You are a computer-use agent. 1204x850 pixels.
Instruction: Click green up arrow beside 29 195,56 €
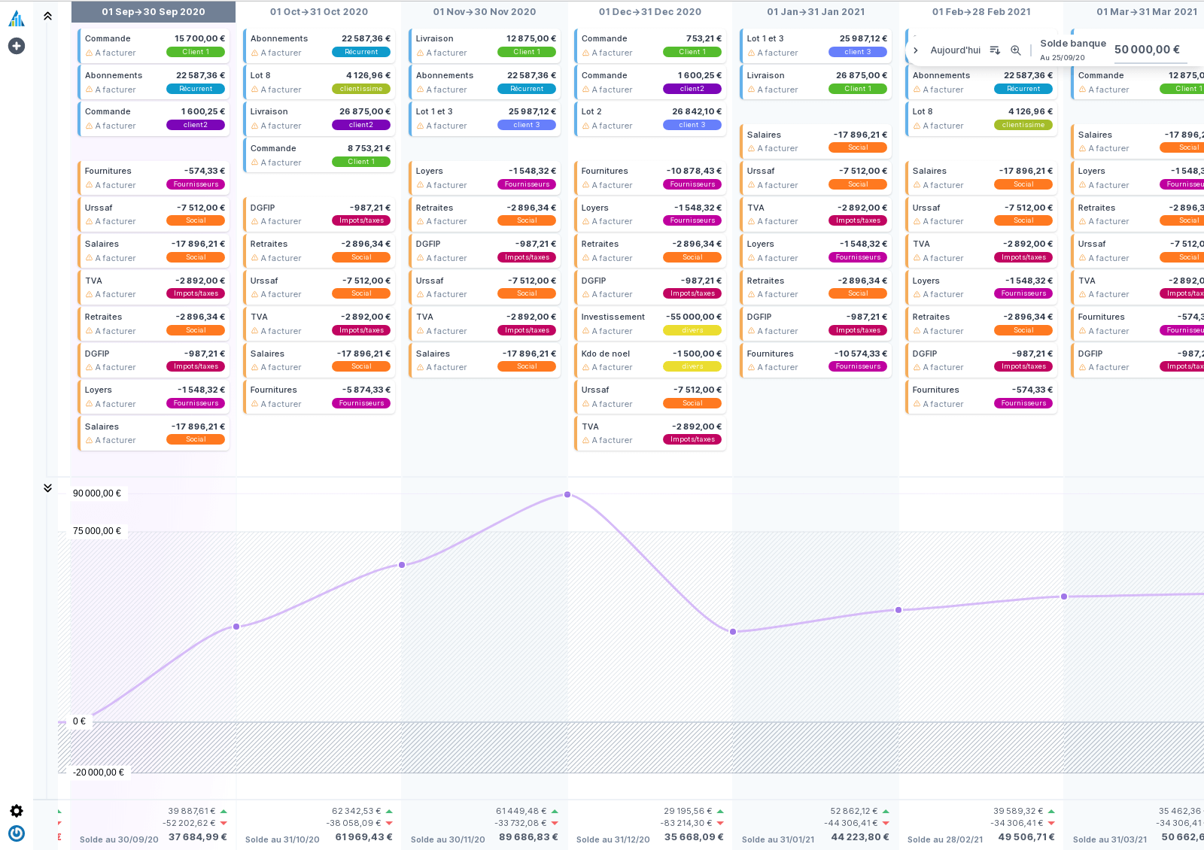click(720, 812)
